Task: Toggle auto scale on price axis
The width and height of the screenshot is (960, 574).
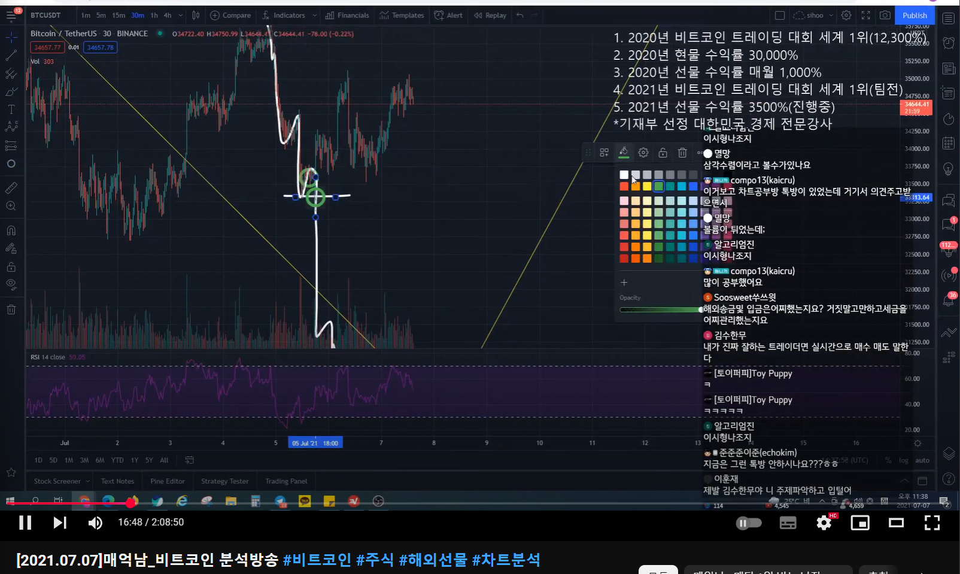Action: pyautogui.click(x=922, y=460)
